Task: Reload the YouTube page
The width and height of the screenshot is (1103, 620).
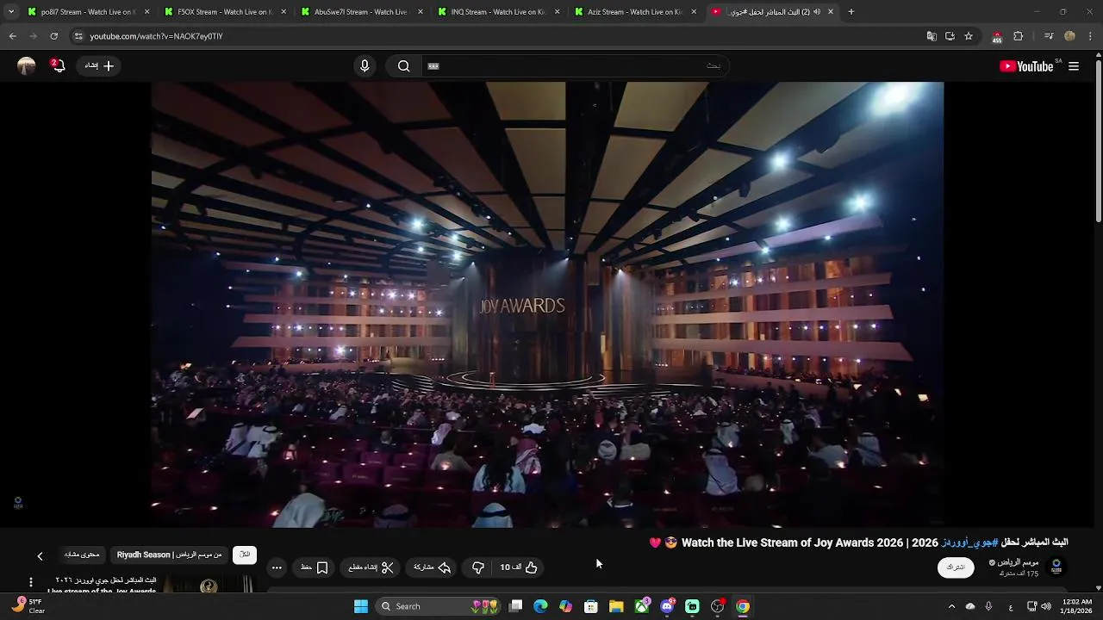Action: coord(53,36)
